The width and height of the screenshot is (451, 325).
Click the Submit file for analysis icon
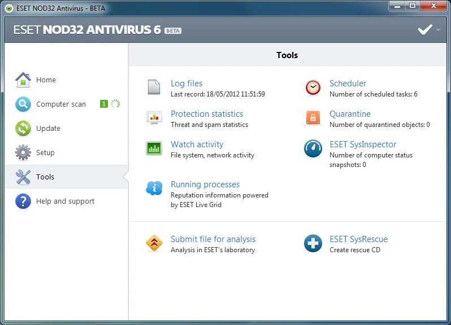(154, 243)
